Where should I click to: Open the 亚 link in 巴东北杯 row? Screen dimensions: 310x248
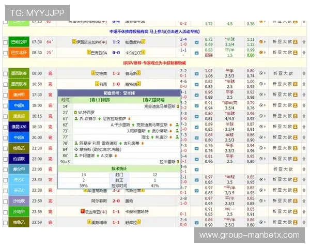280,52
